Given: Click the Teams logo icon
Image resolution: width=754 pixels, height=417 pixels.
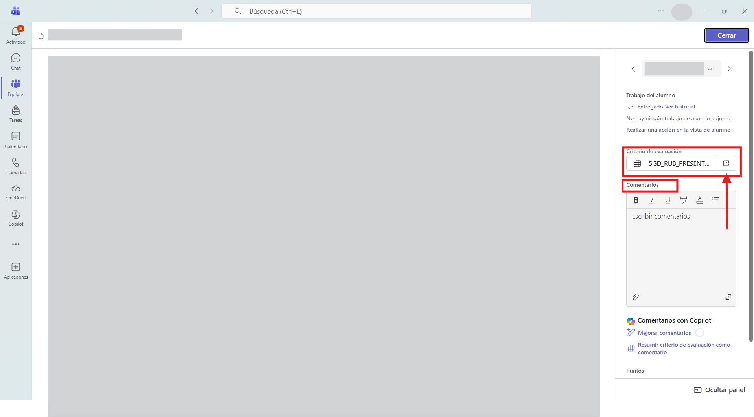Looking at the screenshot, I should coord(16,11).
